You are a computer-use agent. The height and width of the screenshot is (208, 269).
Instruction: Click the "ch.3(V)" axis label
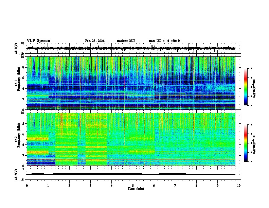[16, 174]
